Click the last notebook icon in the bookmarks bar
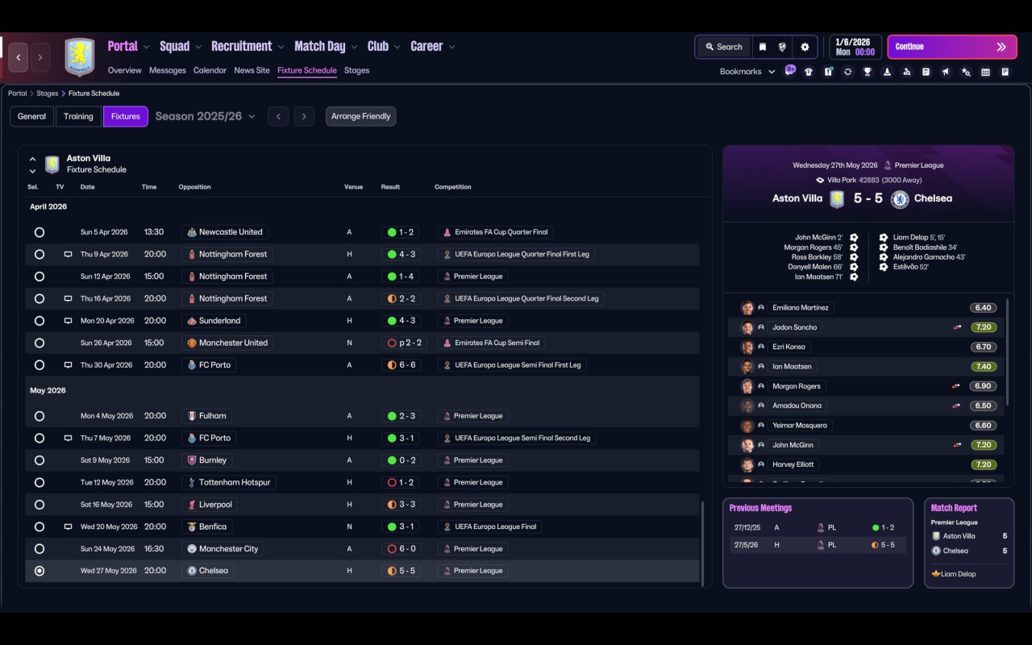Image resolution: width=1032 pixels, height=645 pixels. [x=1005, y=72]
